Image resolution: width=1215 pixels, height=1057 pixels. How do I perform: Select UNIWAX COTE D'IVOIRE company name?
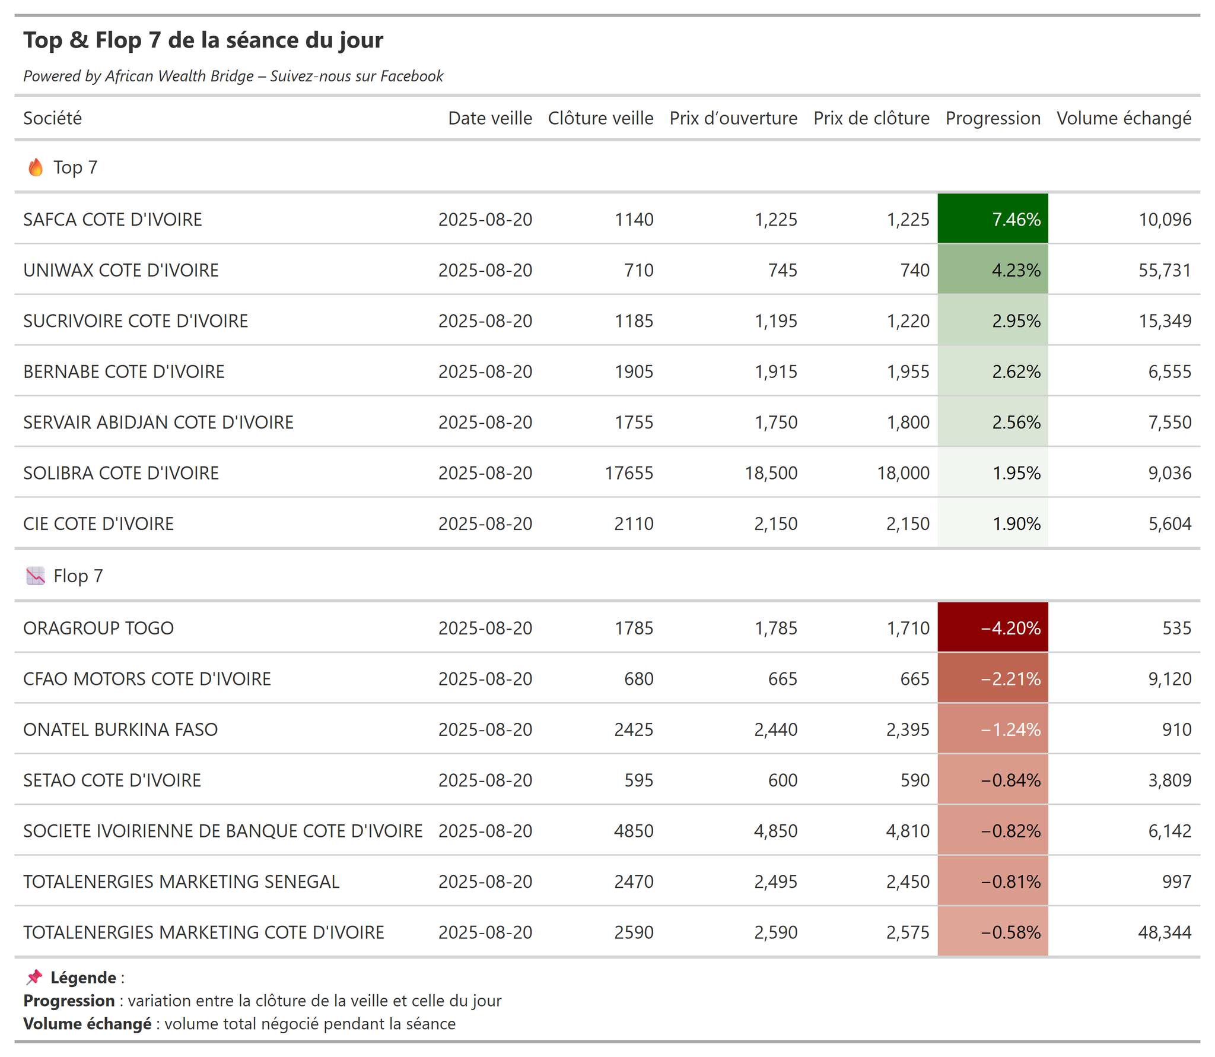(x=121, y=270)
